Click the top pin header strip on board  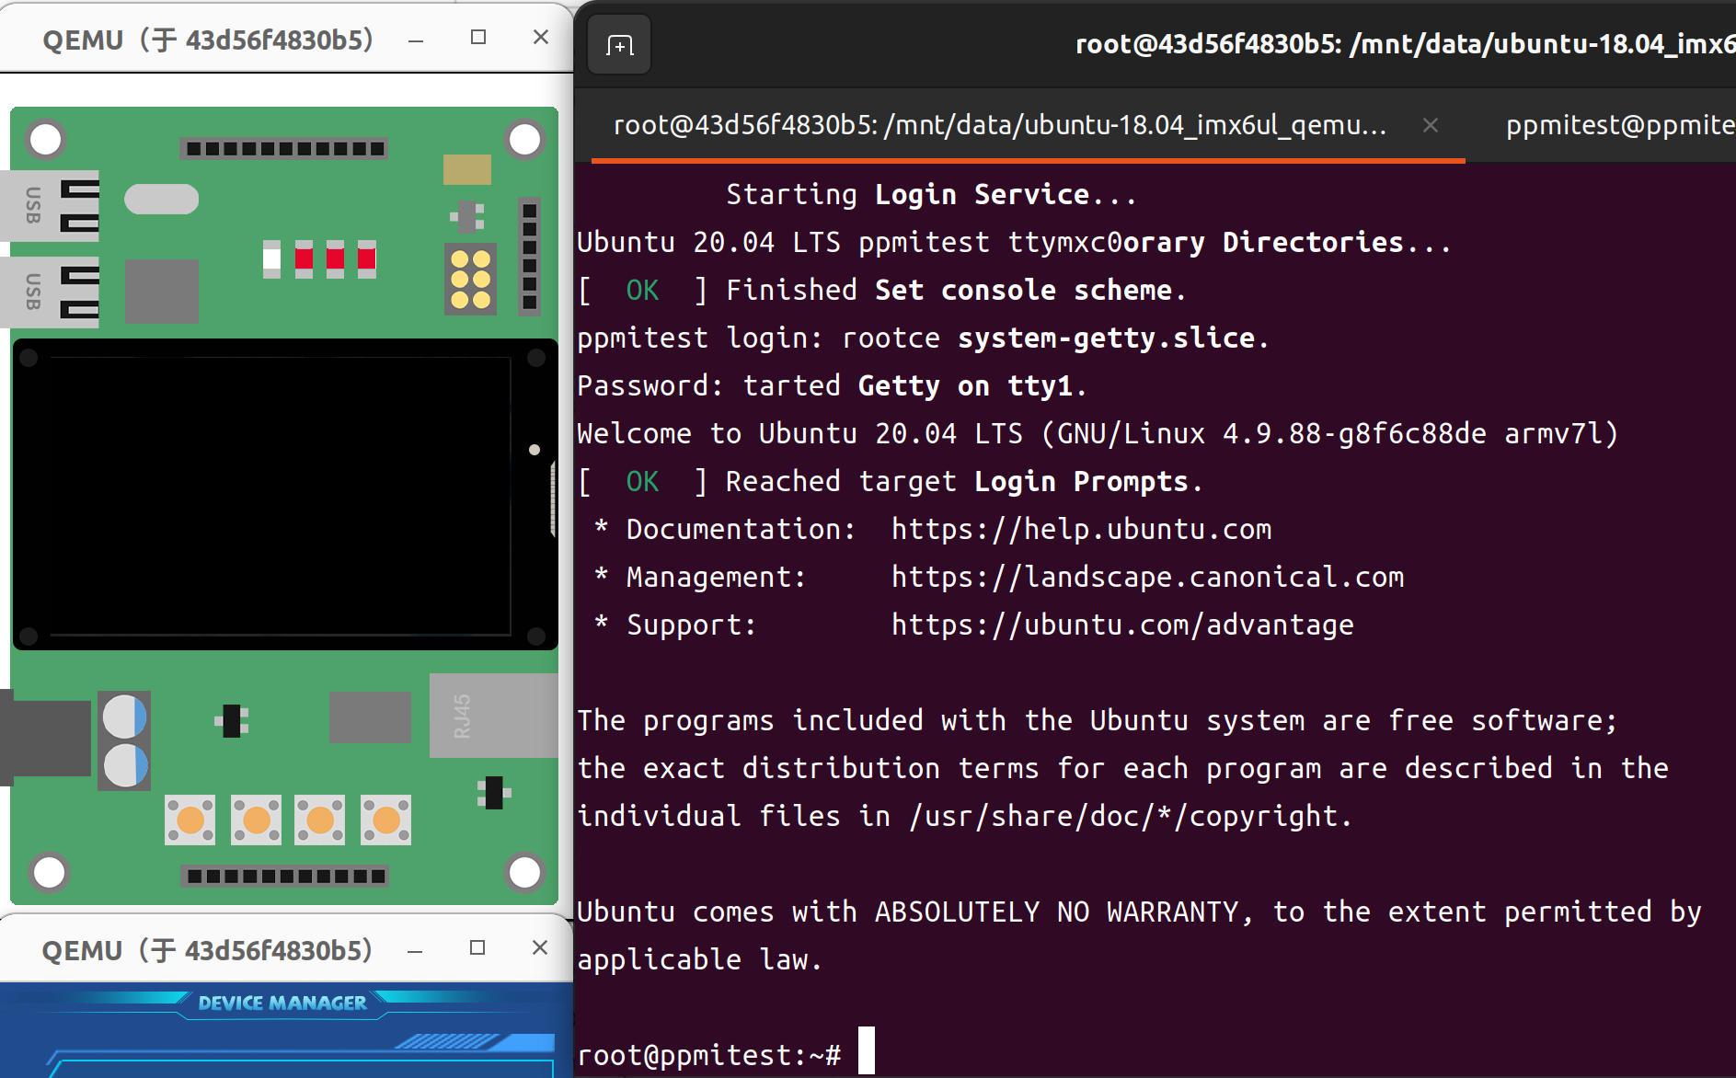tap(284, 148)
